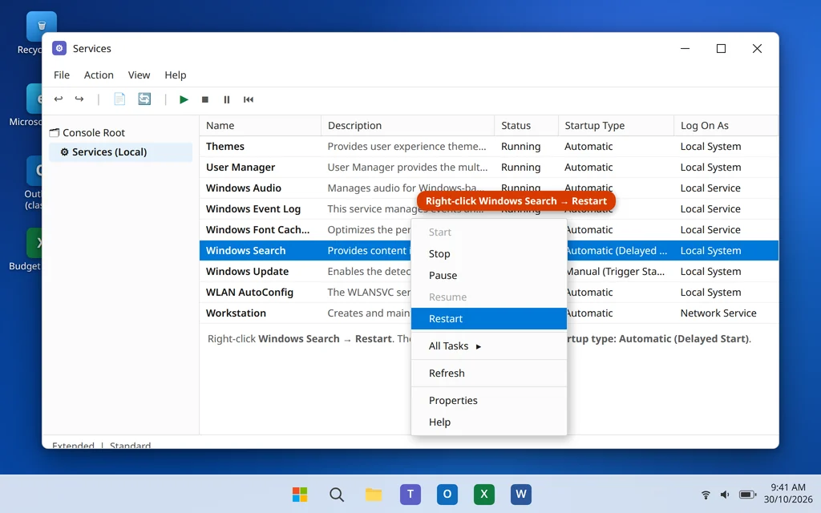
Task: Open the View menu
Action: (139, 75)
